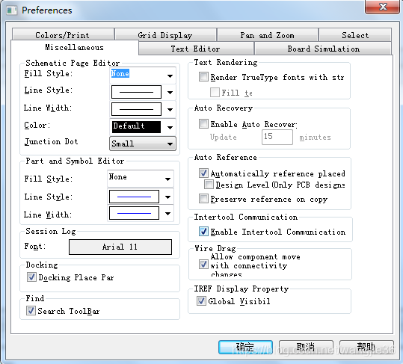Toggle Enable Intertool Communication checkbox
This screenshot has width=403, height=364.
[x=203, y=232]
